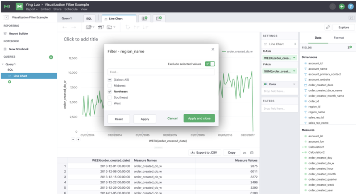Click the Copy button above the table

tap(232, 153)
